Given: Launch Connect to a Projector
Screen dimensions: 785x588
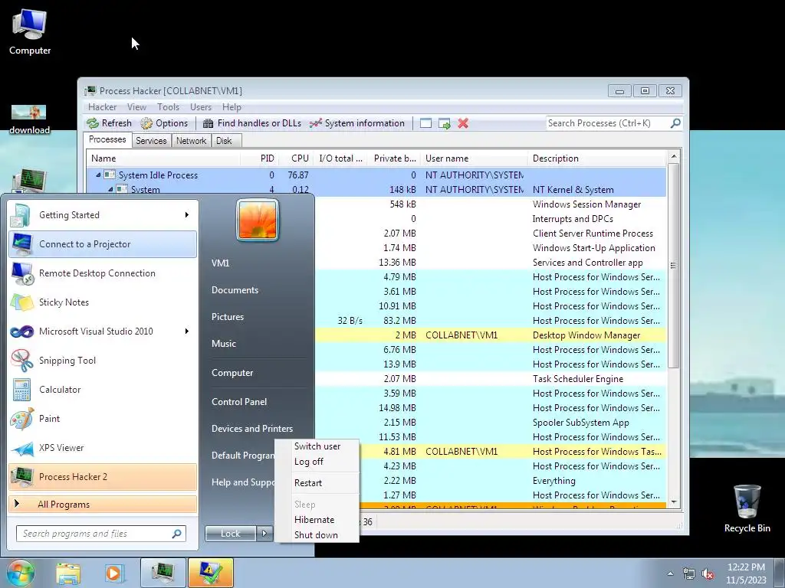Looking at the screenshot, I should coord(103,244).
